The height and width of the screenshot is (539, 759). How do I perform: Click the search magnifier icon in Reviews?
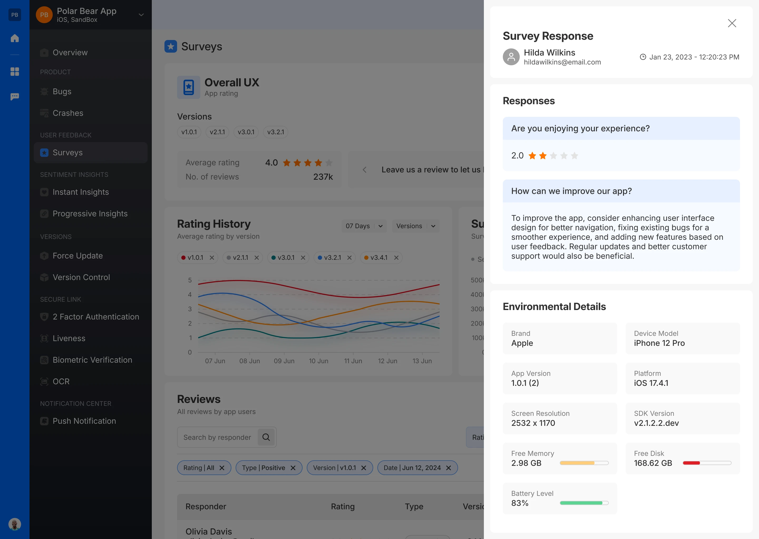266,437
